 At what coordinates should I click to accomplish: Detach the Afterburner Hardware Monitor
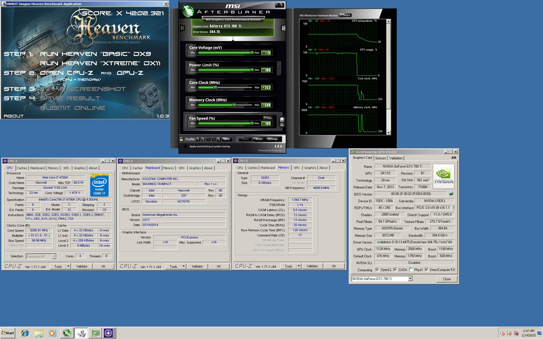(x=345, y=15)
